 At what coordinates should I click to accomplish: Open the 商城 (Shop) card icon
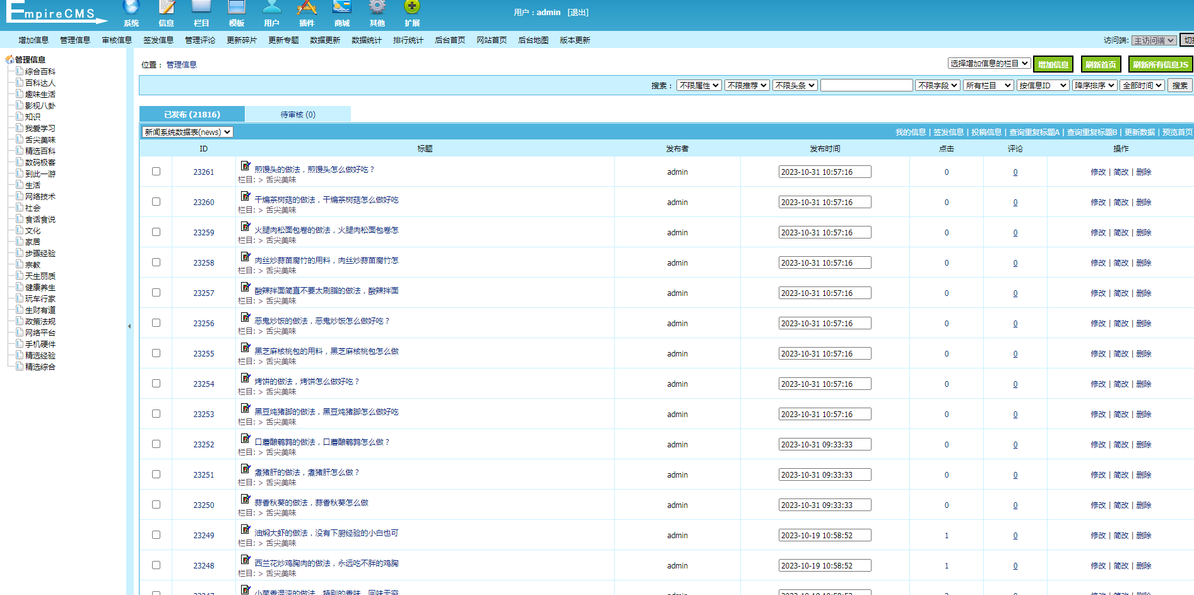342,8
